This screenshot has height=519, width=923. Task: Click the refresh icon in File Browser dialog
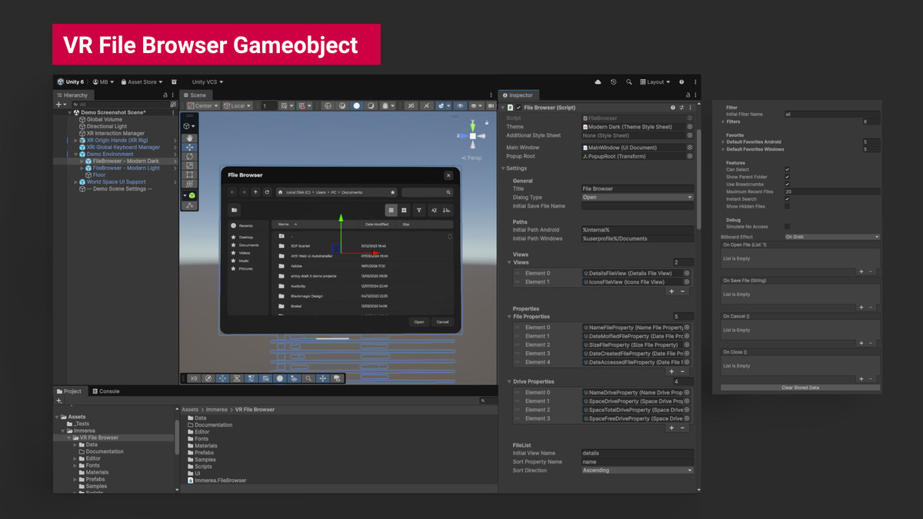tap(267, 192)
